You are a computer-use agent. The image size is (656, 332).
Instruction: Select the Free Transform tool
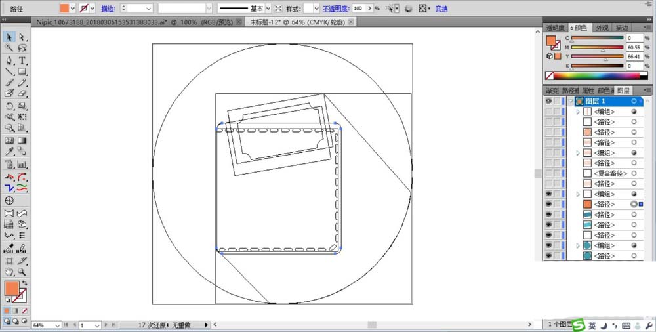click(22, 117)
